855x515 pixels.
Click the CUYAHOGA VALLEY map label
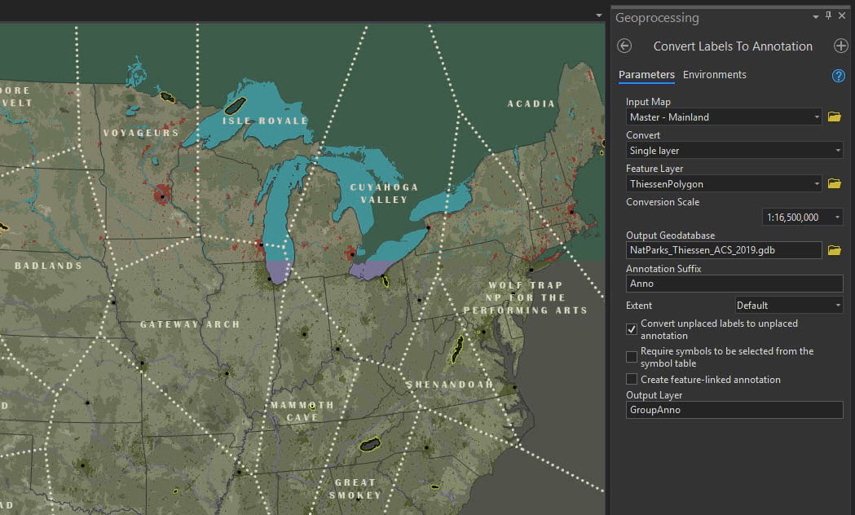tap(384, 193)
